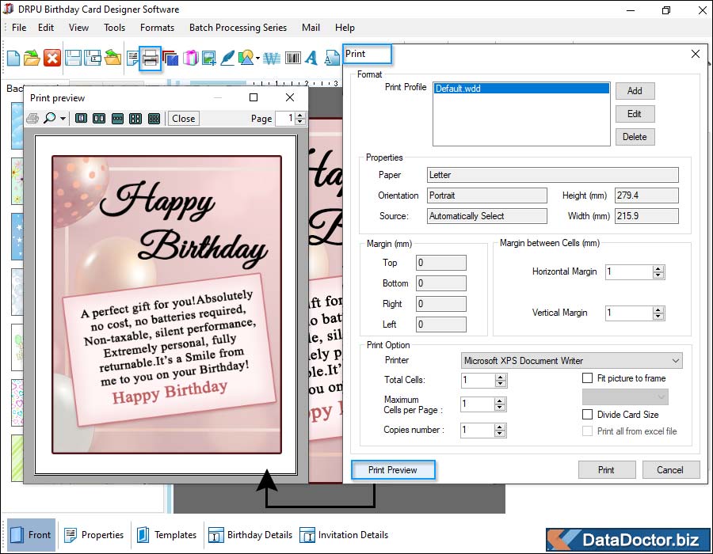The width and height of the screenshot is (713, 554).
Task: Click the Print Preview button
Action: point(393,470)
